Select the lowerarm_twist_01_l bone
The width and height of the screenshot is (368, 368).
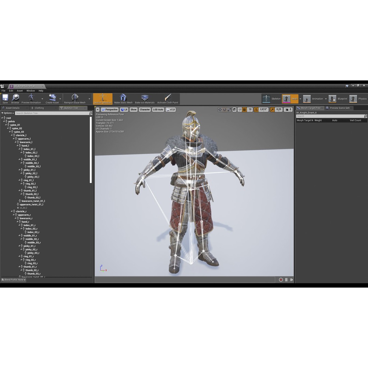pos(33,201)
